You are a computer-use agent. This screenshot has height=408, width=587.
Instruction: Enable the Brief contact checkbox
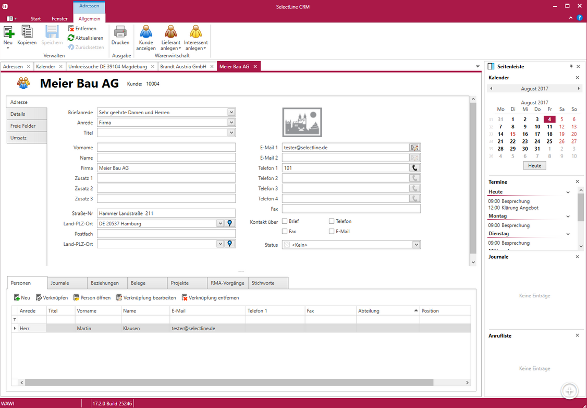(285, 221)
